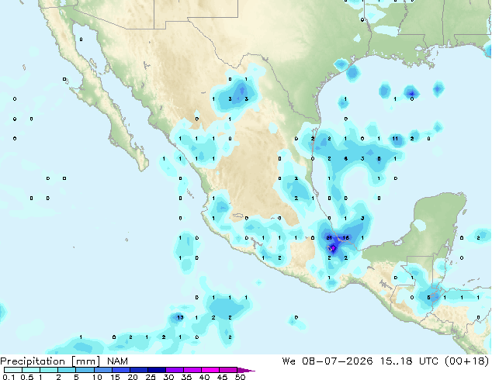Image resolution: width=492 pixels, height=380 pixels.
Task: Click the 45–50 mm legend color swatch
Action: [228, 370]
